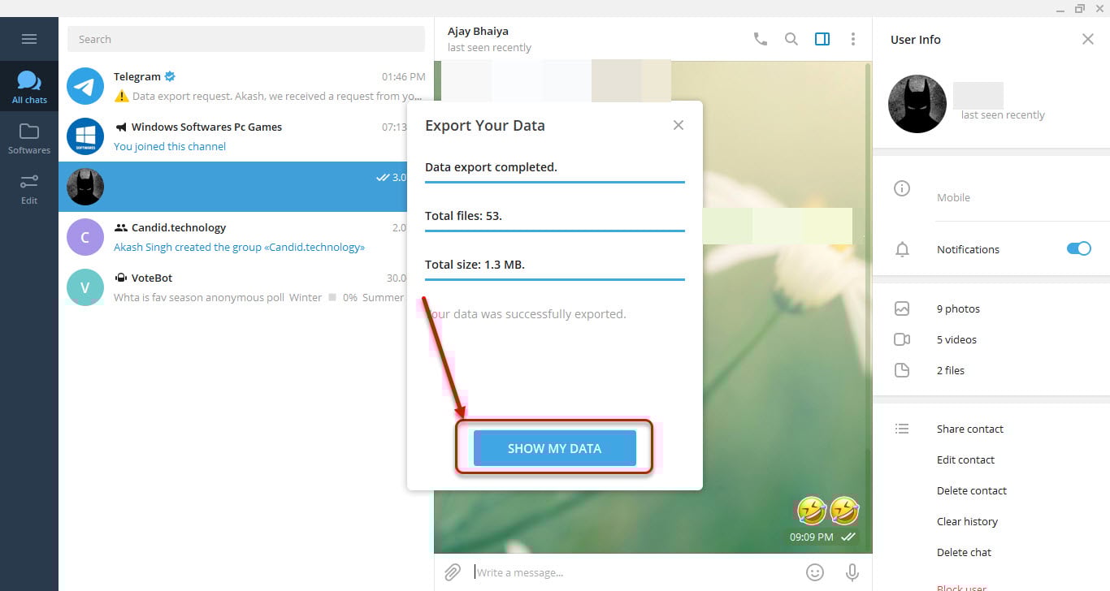
Task: Click 'Total files: 53.' text
Action: [463, 216]
